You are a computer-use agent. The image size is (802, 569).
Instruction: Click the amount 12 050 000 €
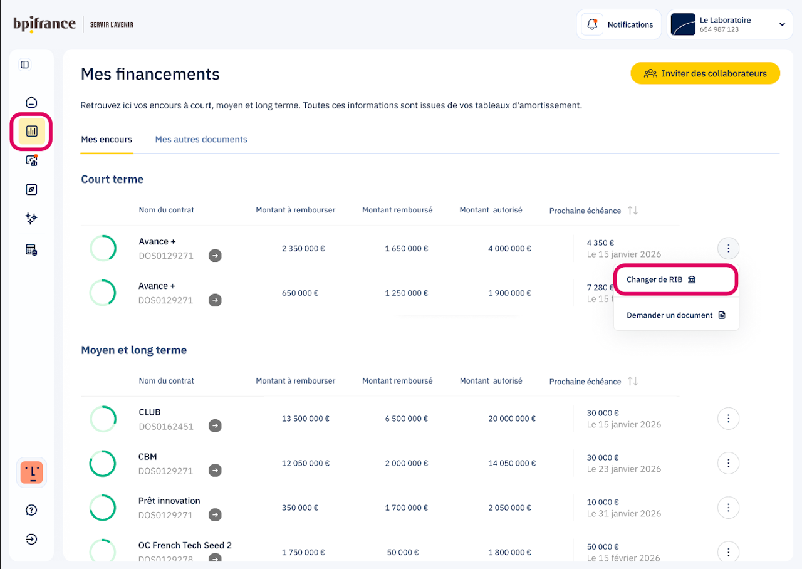306,463
